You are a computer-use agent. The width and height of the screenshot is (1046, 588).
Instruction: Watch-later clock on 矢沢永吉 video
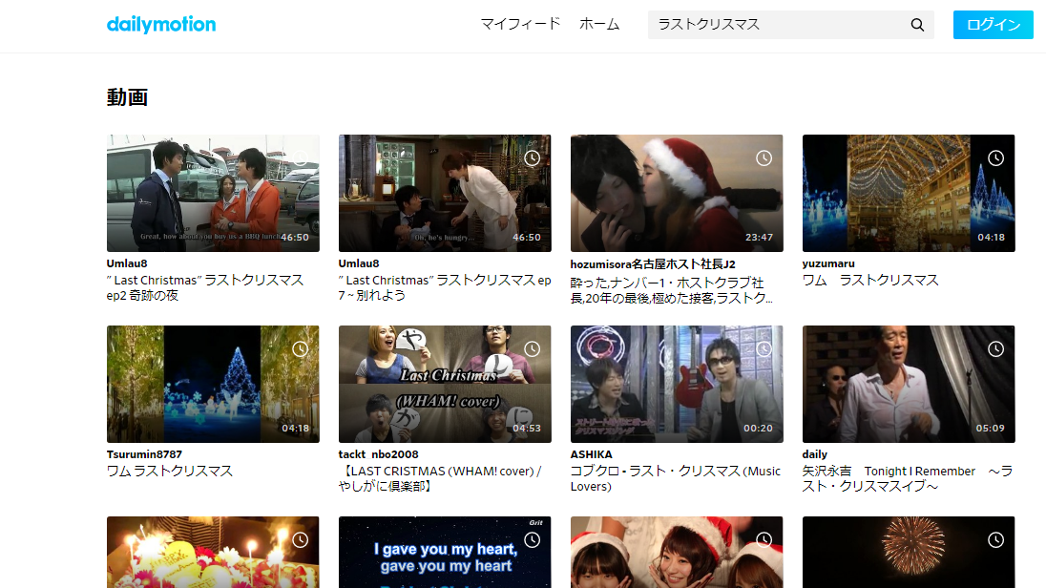tap(996, 349)
